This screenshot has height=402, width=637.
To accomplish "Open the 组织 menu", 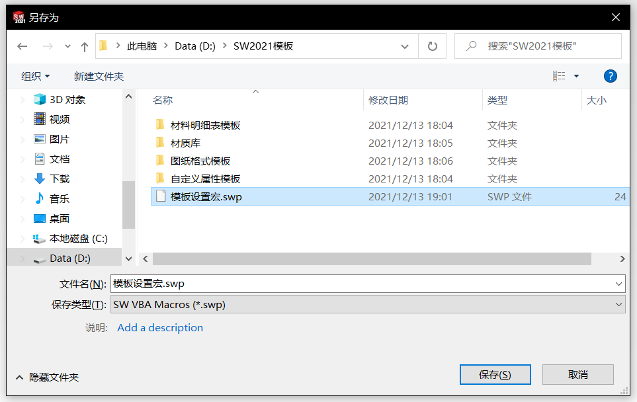I will (35, 76).
